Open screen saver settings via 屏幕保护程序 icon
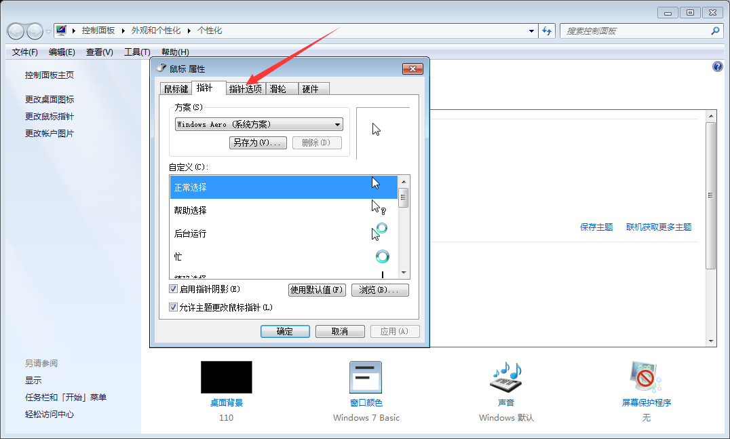The image size is (730, 439). 645,377
